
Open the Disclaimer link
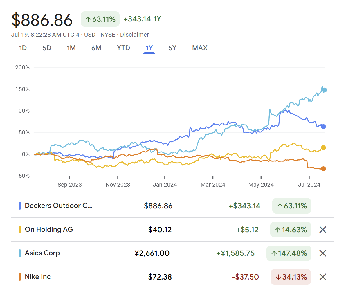click(x=134, y=35)
